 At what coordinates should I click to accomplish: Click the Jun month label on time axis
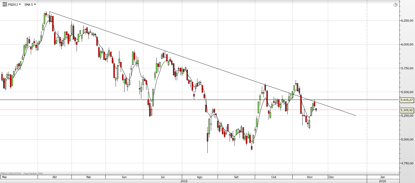124,177
